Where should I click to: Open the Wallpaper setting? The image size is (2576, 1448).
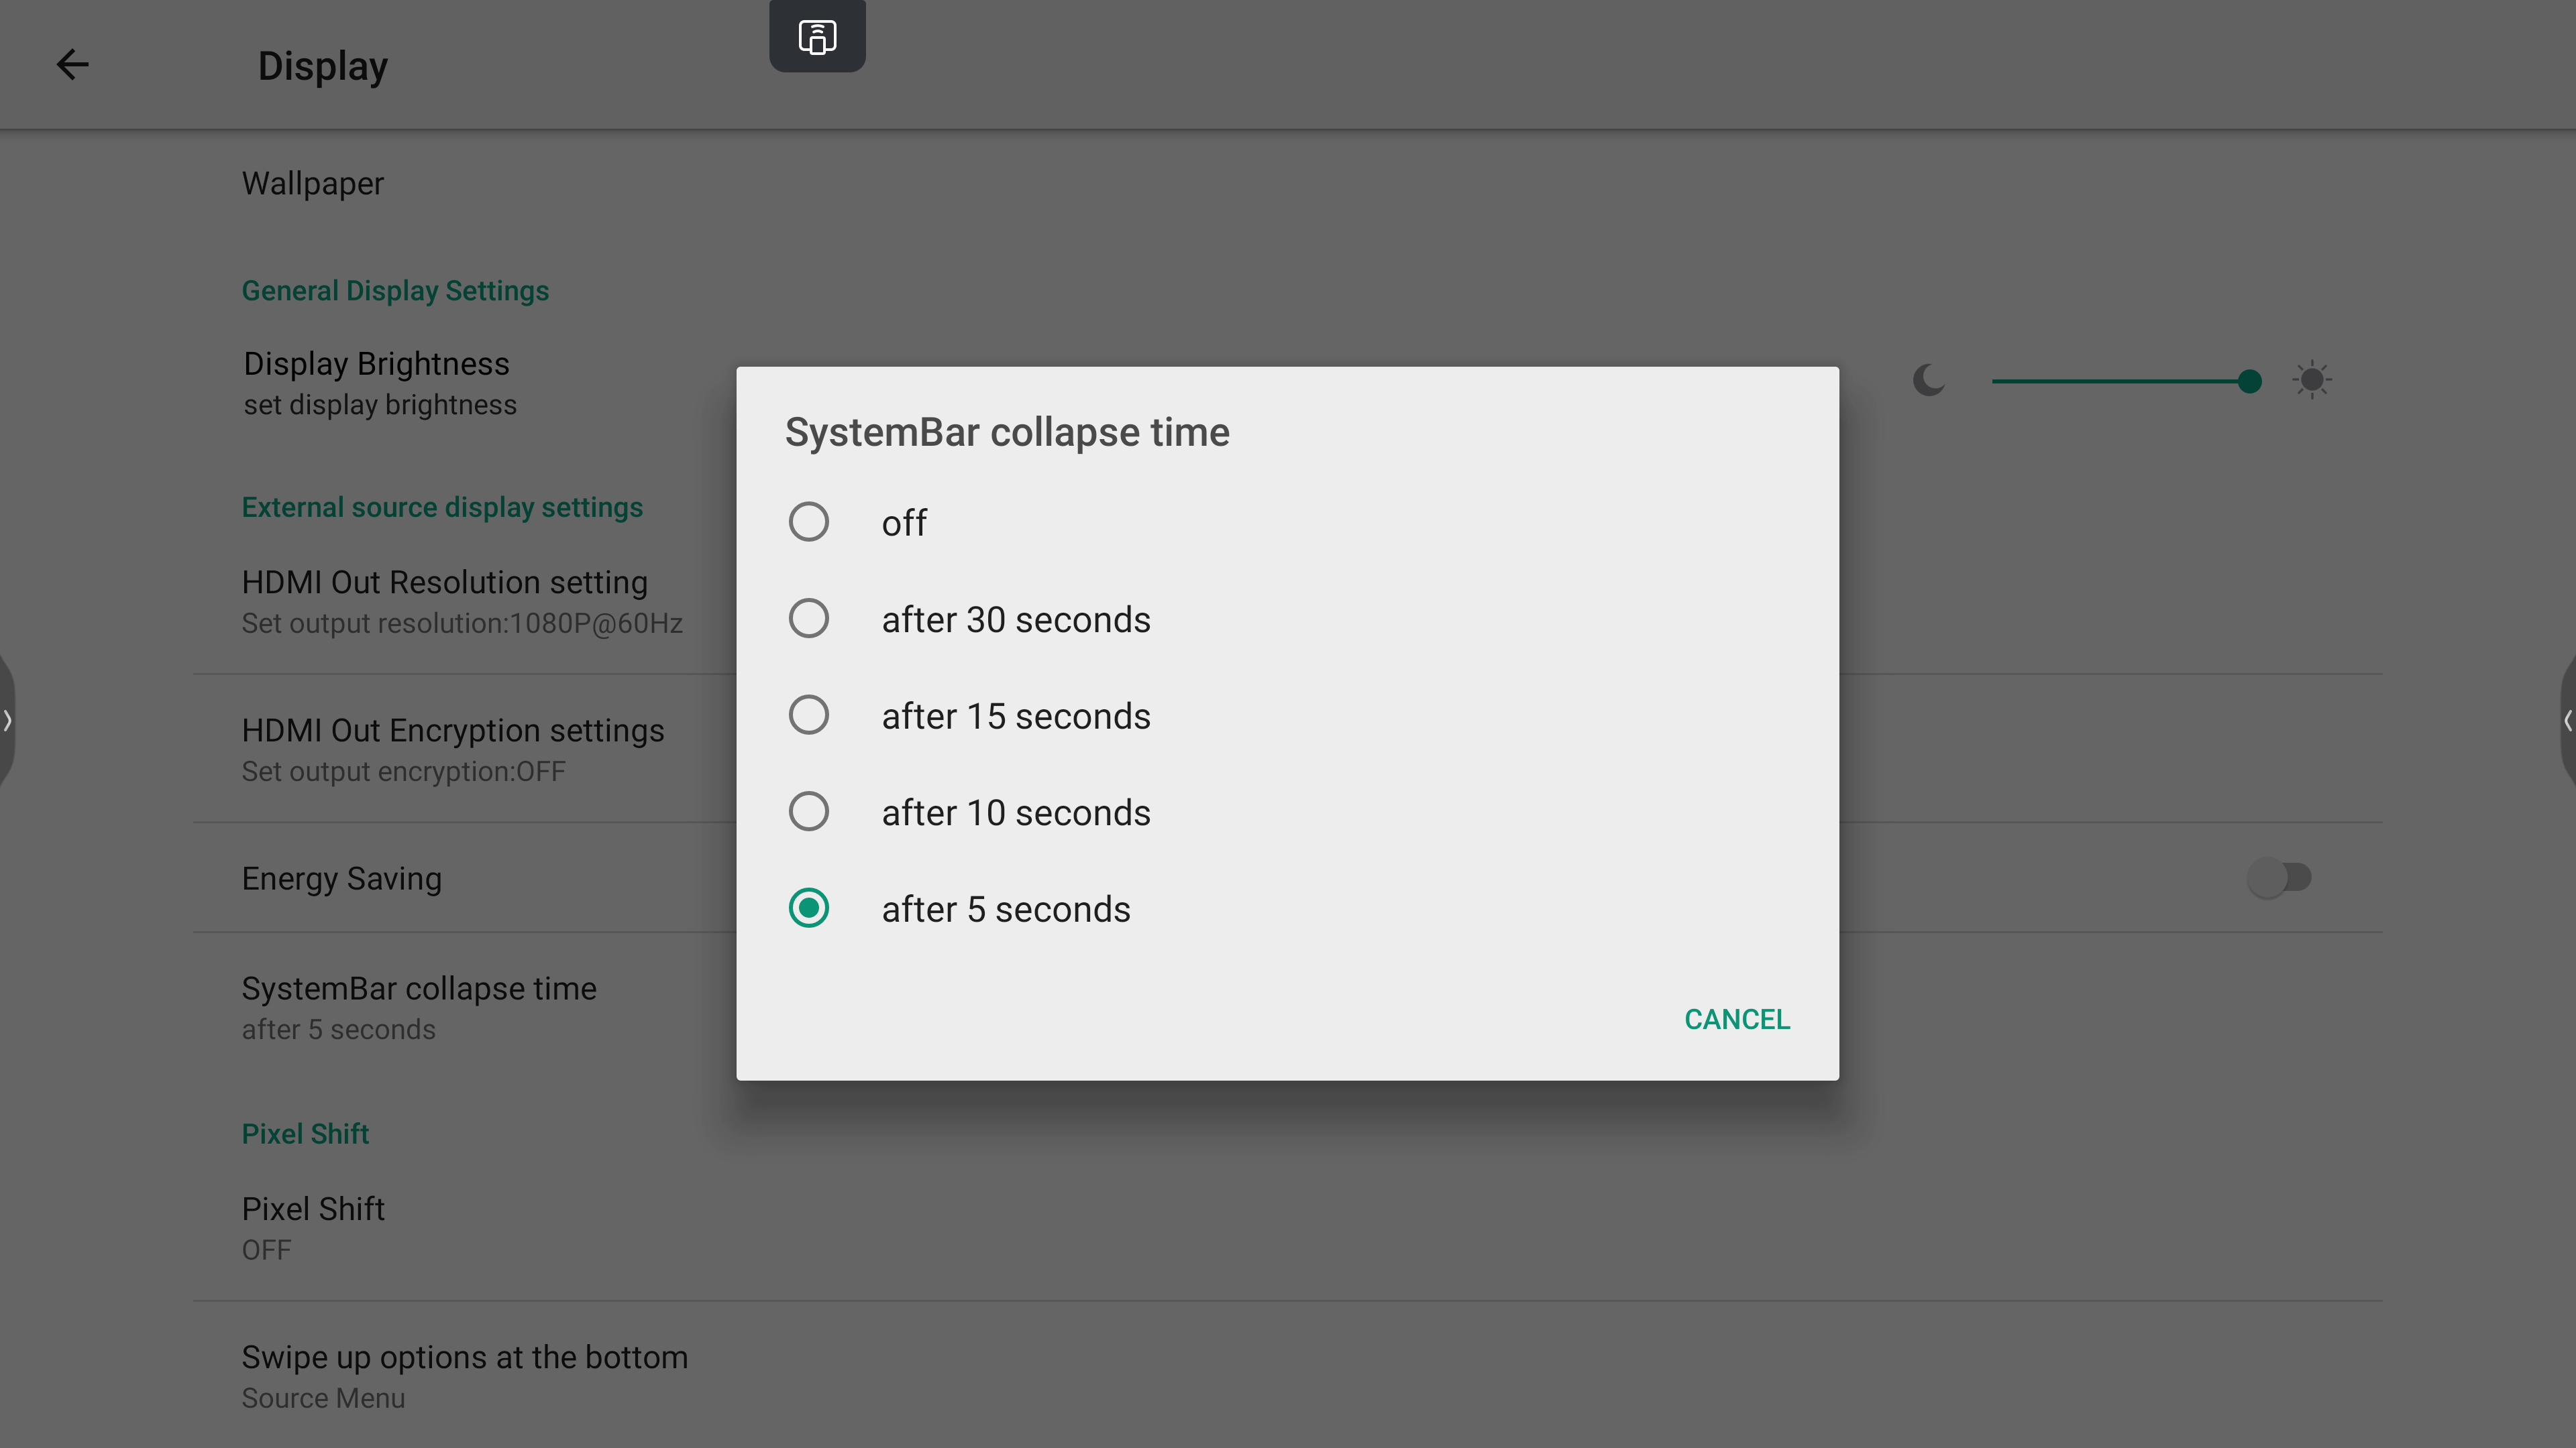pyautogui.click(x=1287, y=184)
